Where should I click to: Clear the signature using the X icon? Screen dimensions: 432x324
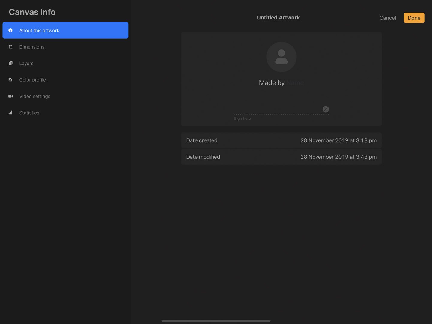[x=326, y=109]
